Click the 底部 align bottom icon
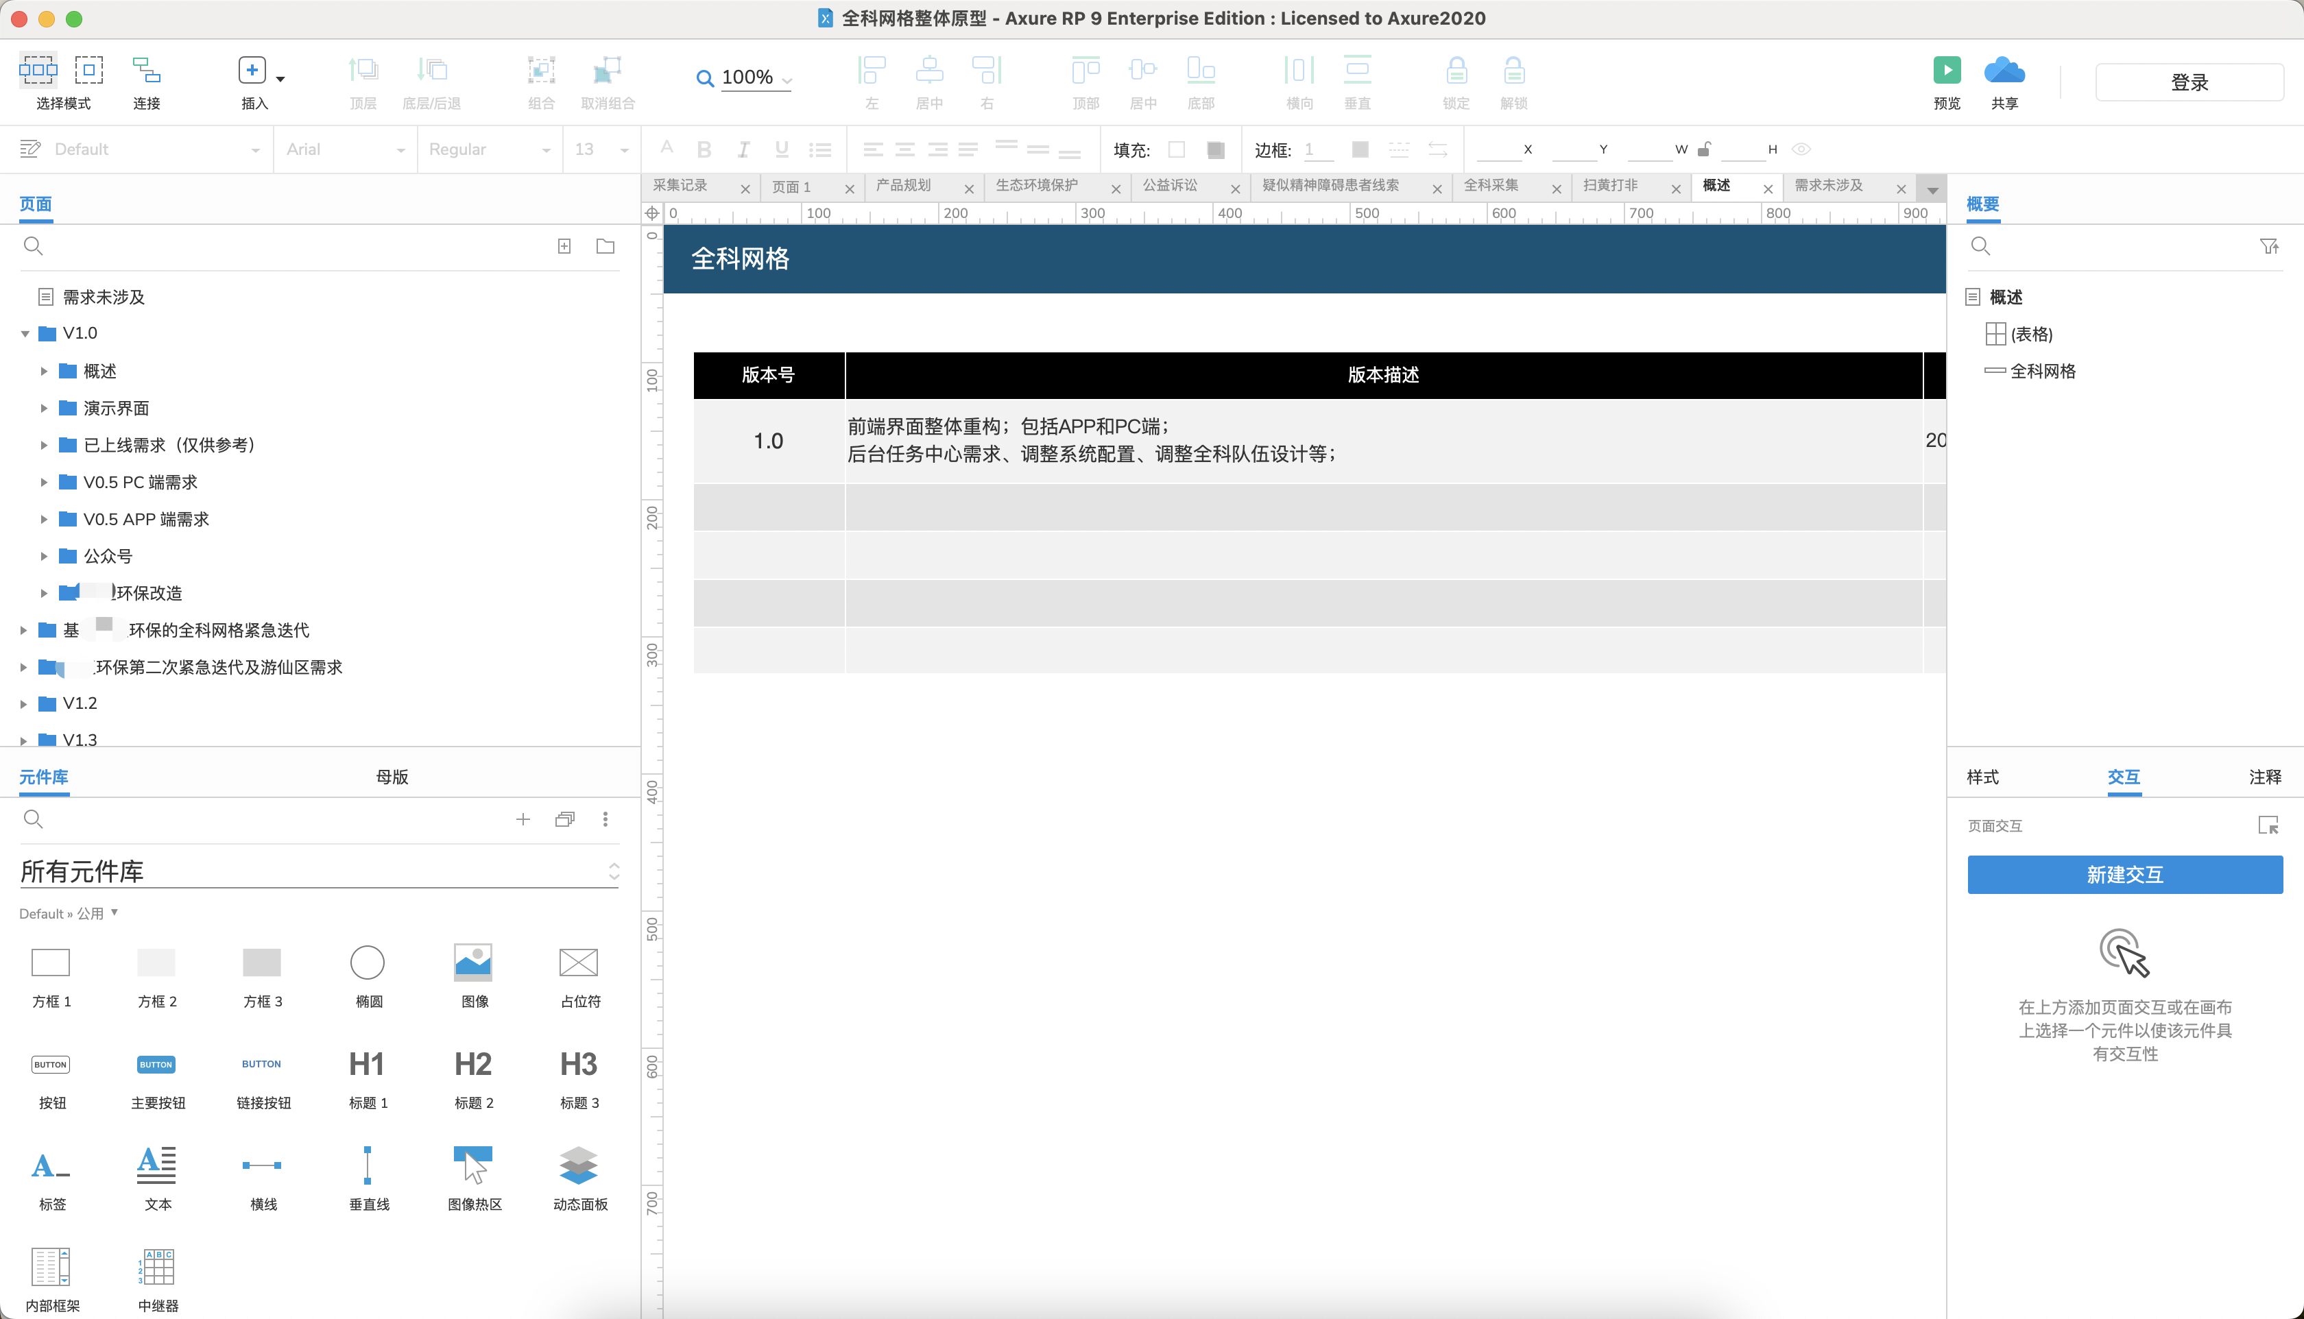 click(1201, 70)
